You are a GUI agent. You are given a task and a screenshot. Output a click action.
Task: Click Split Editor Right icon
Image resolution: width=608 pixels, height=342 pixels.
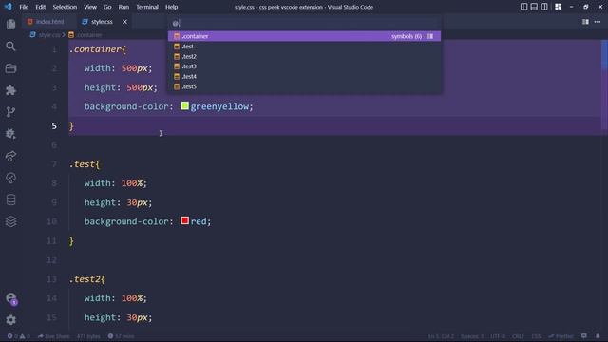point(585,22)
